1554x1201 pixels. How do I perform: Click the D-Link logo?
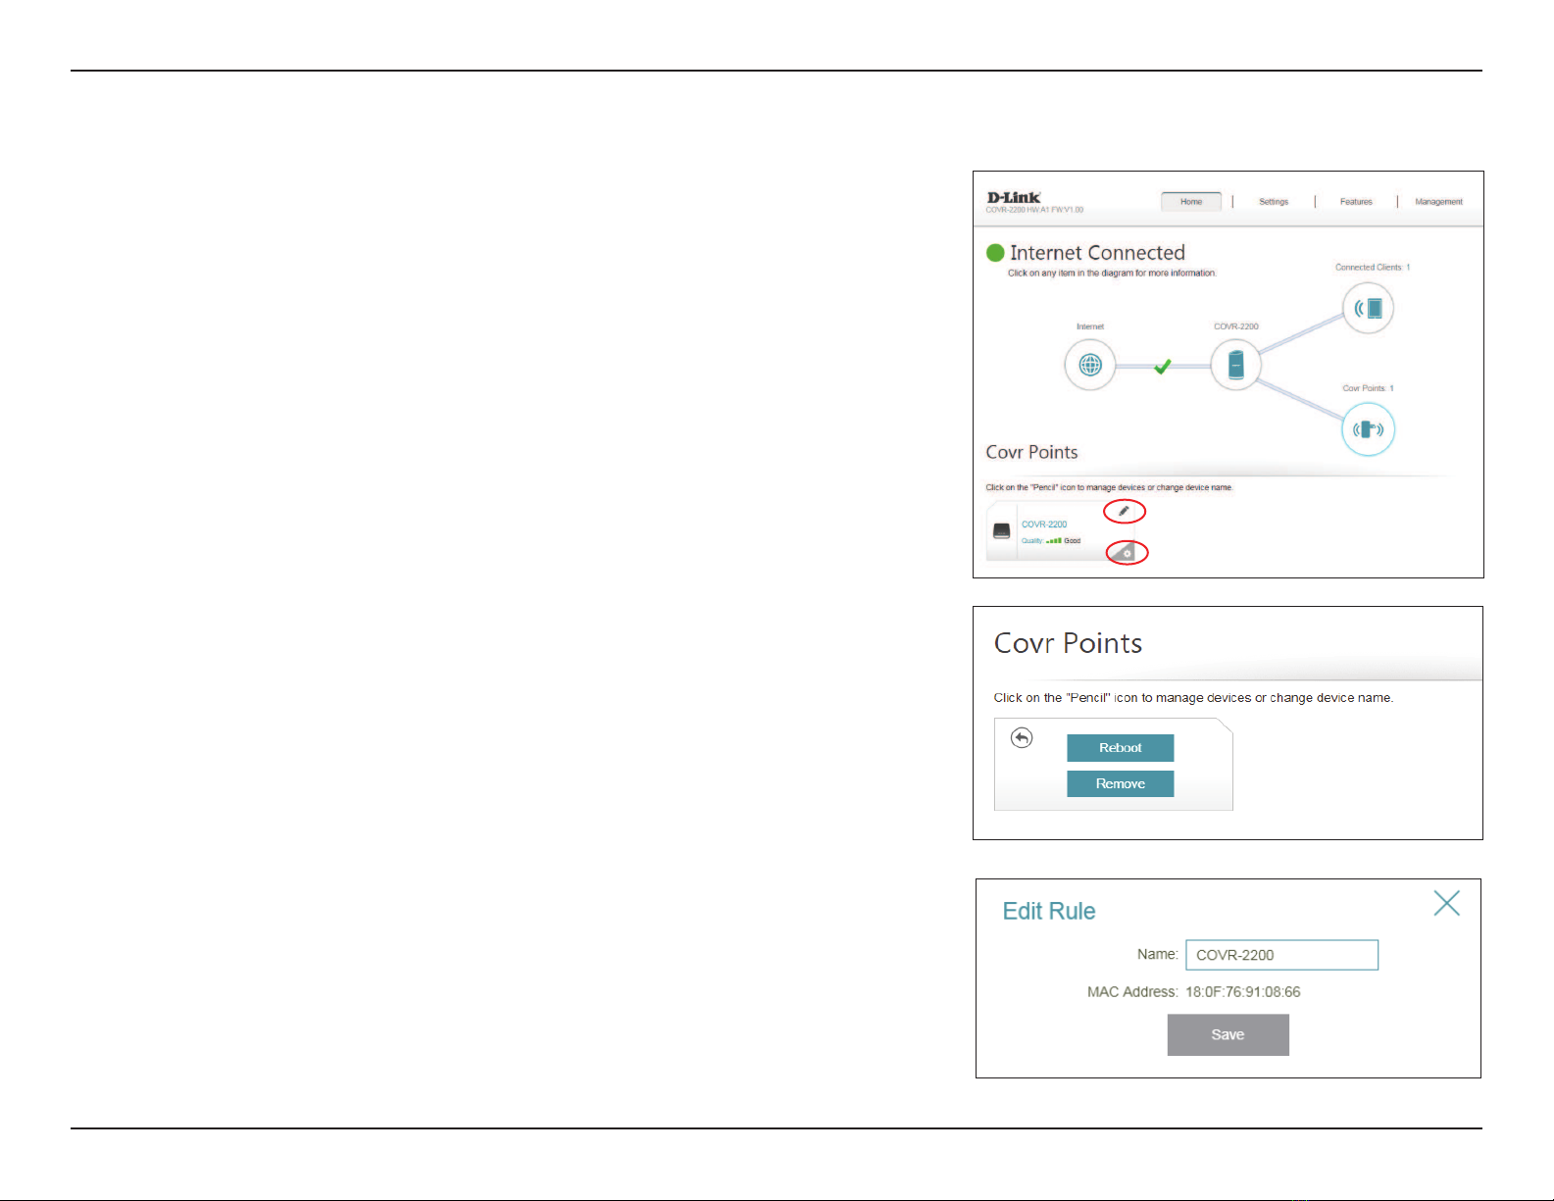pos(1014,197)
